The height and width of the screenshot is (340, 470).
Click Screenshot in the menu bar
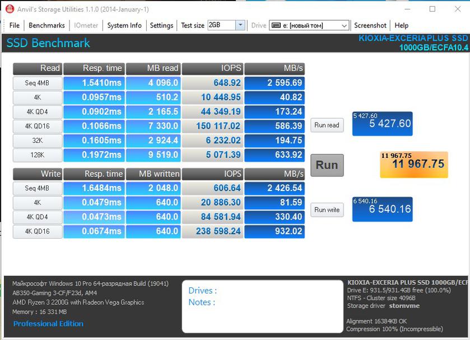pos(370,25)
